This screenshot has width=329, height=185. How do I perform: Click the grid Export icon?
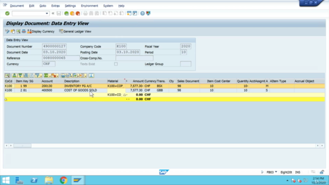pyautogui.click(x=76, y=76)
